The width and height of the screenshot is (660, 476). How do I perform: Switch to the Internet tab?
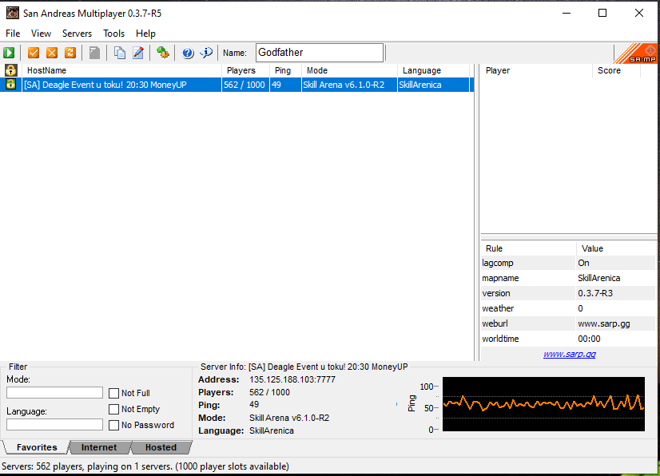pos(99,447)
